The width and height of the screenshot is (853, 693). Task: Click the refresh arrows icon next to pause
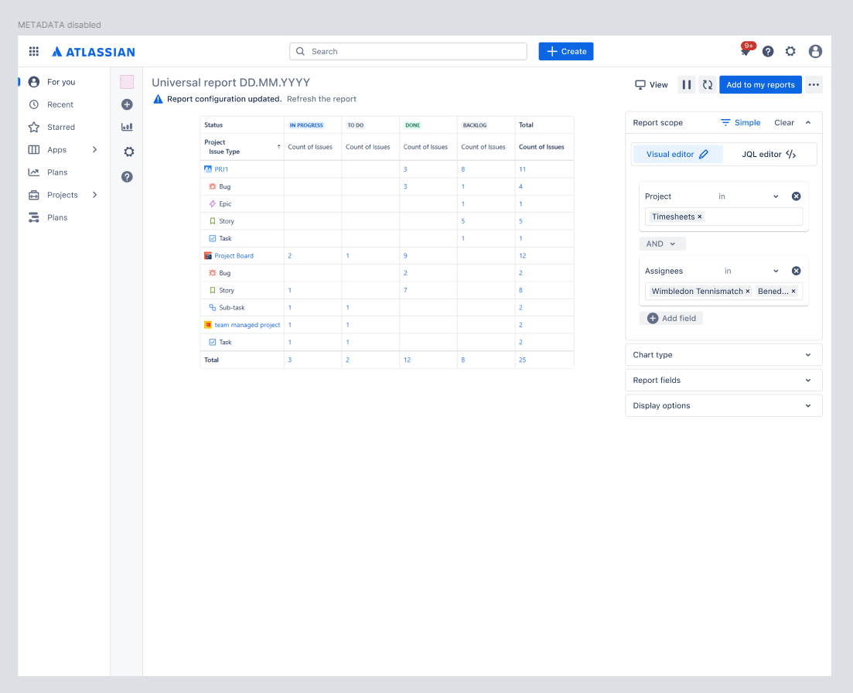tap(708, 84)
